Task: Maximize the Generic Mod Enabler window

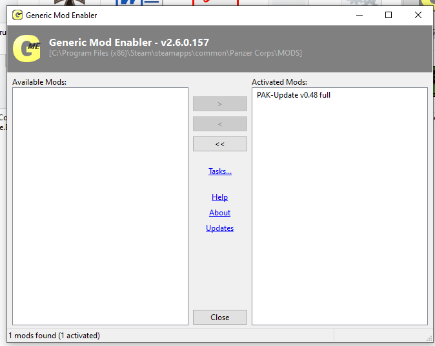Action: pos(389,15)
